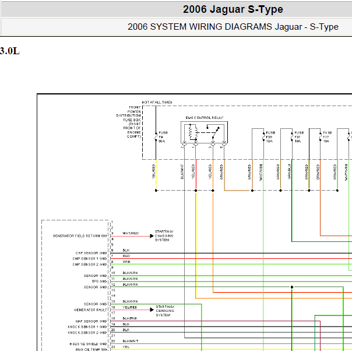Click the 'FUSE F38 10A' label

point(270,137)
